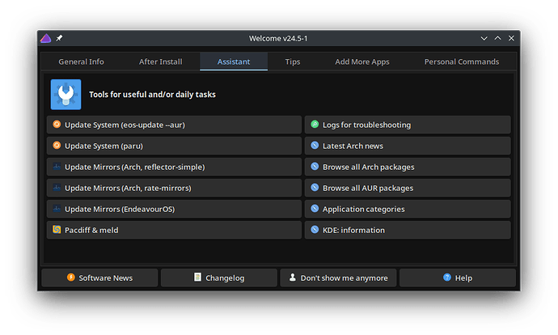Click the Changelog document icon
Viewport: 558px width, 335px height.
click(x=197, y=278)
